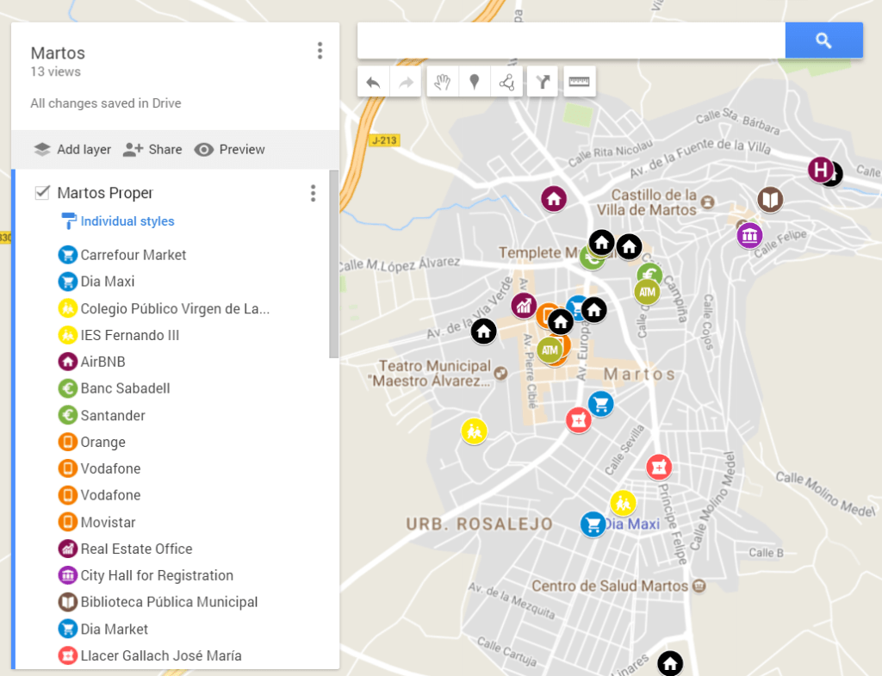Open the add directions tool
The image size is (882, 676).
[x=543, y=83]
